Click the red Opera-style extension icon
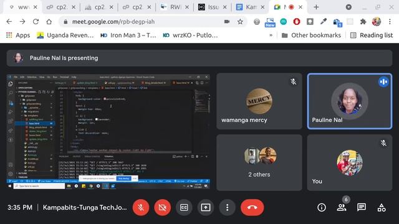 (297, 22)
